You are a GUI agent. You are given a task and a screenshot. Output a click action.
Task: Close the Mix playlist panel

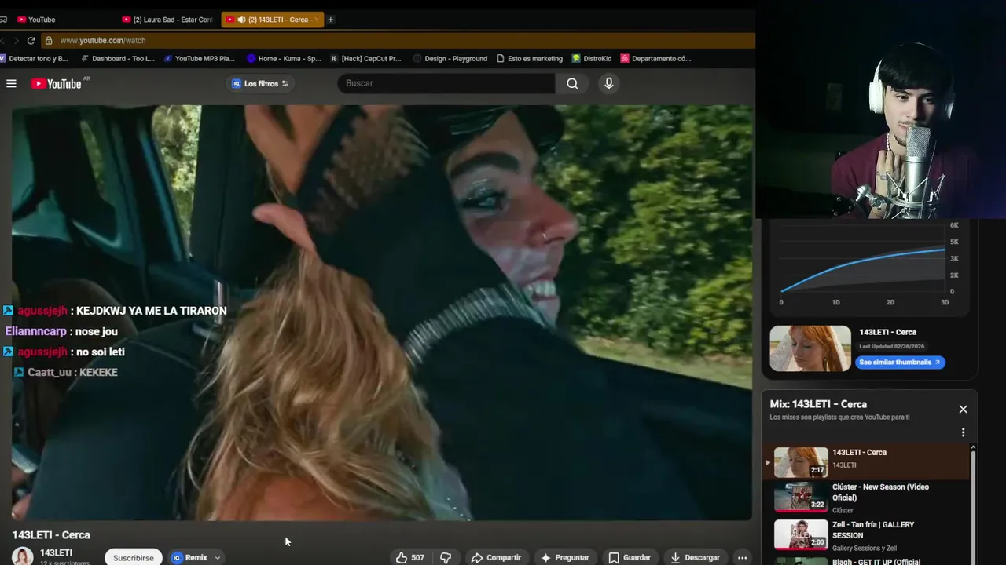963,409
